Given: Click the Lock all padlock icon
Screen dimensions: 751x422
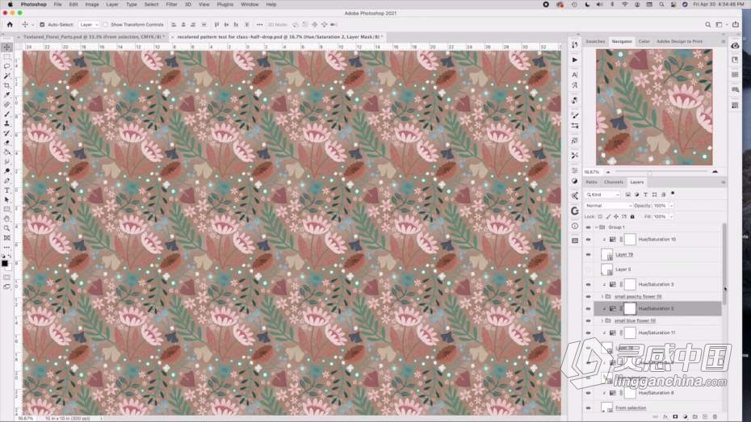Looking at the screenshot, I should [632, 217].
